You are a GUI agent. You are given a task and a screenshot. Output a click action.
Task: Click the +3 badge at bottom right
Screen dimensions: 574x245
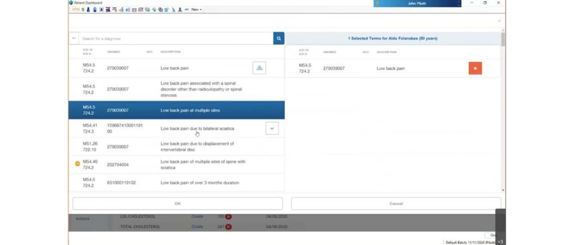point(501,242)
